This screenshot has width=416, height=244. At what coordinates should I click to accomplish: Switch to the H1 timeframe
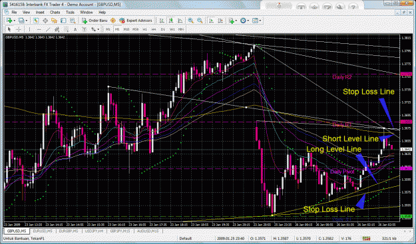[x=144, y=29]
